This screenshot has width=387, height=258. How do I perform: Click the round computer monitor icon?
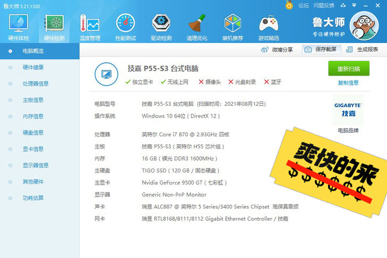pos(106,74)
